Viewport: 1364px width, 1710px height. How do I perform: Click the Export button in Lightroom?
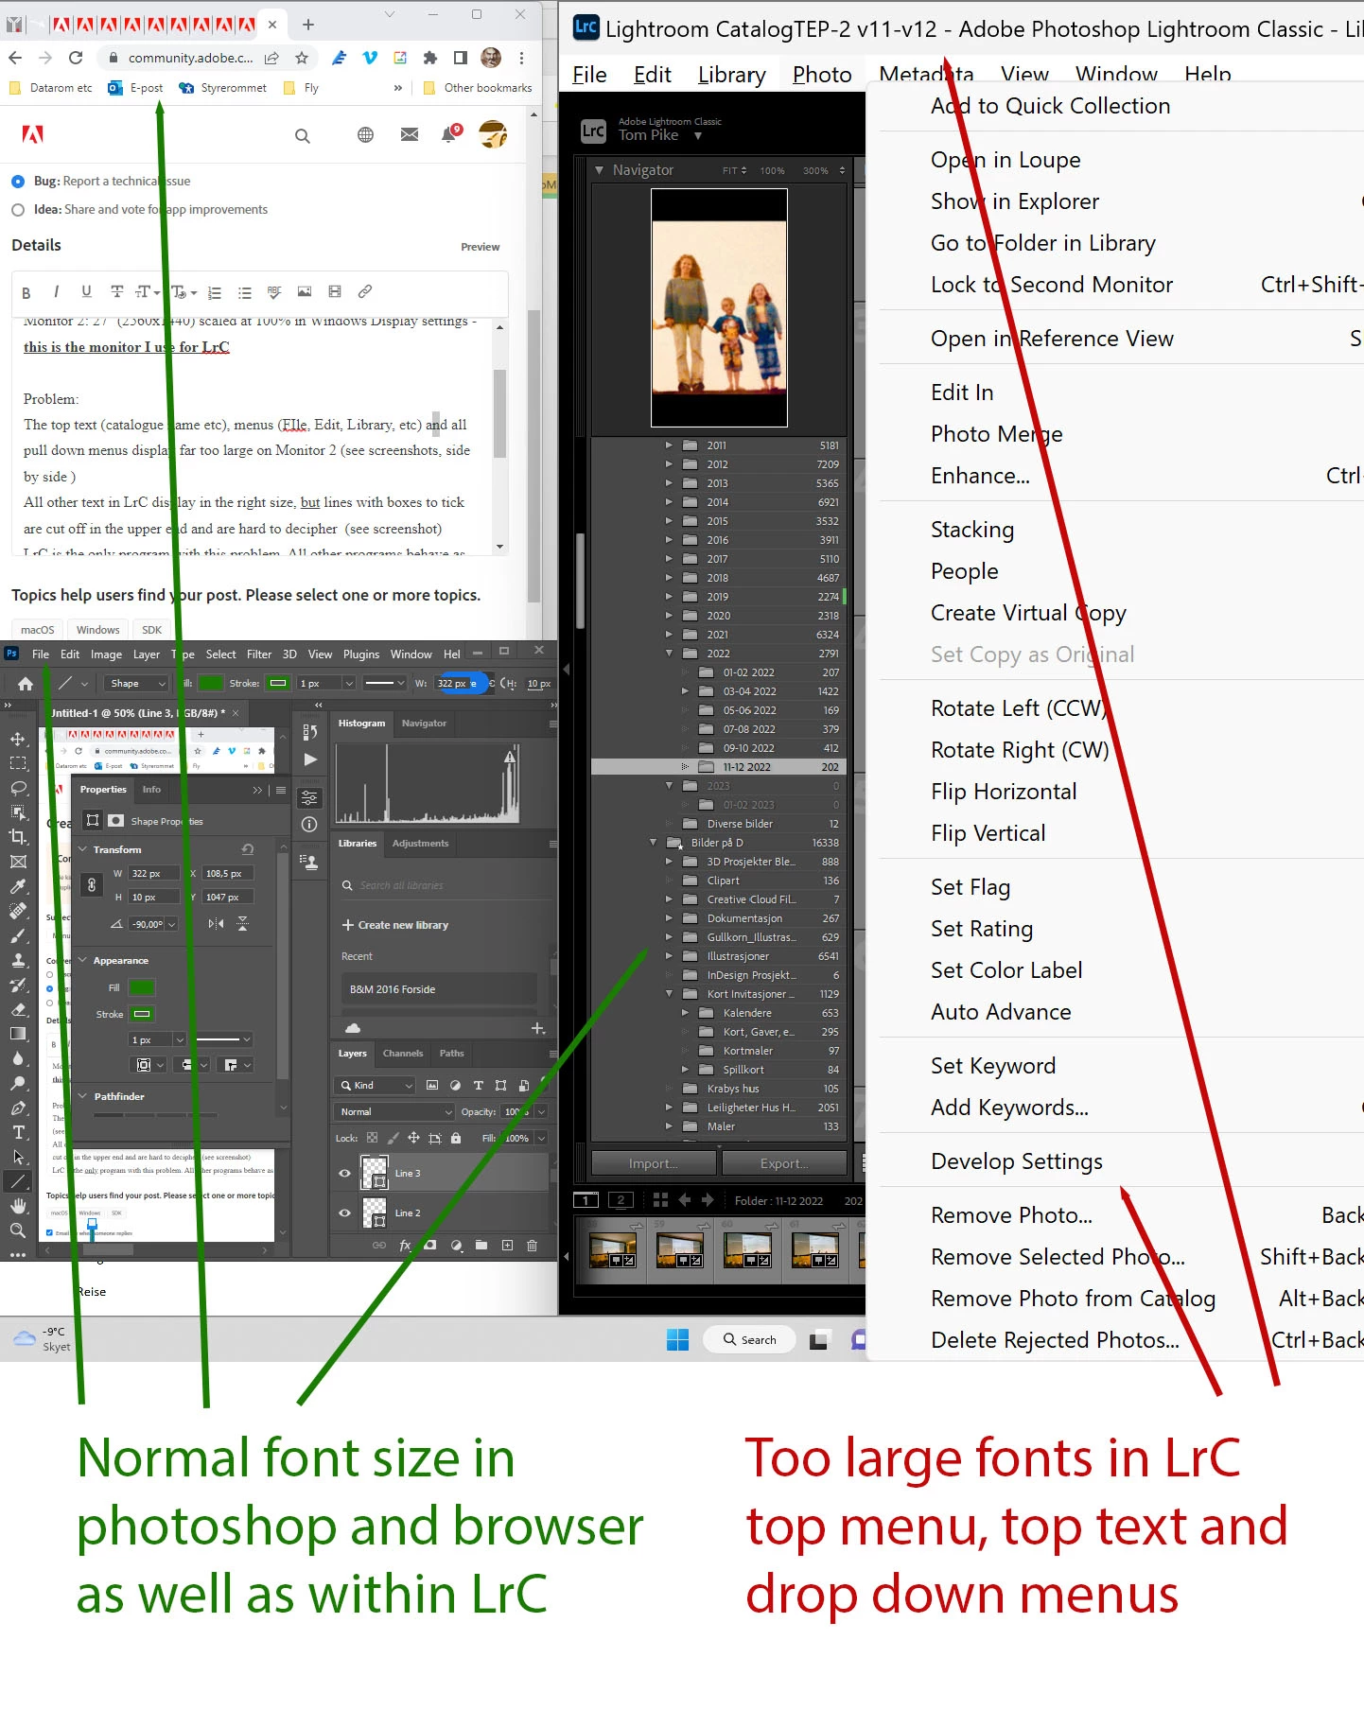coord(784,1163)
